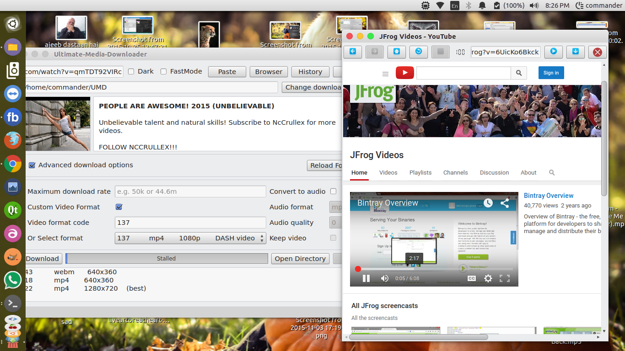Viewport: 625px width, 351px height.
Task: Click the Open Directory button
Action: (x=300, y=259)
